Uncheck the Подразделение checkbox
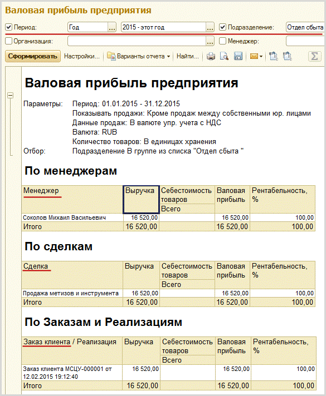This screenshot has height=396, width=326. [x=222, y=27]
